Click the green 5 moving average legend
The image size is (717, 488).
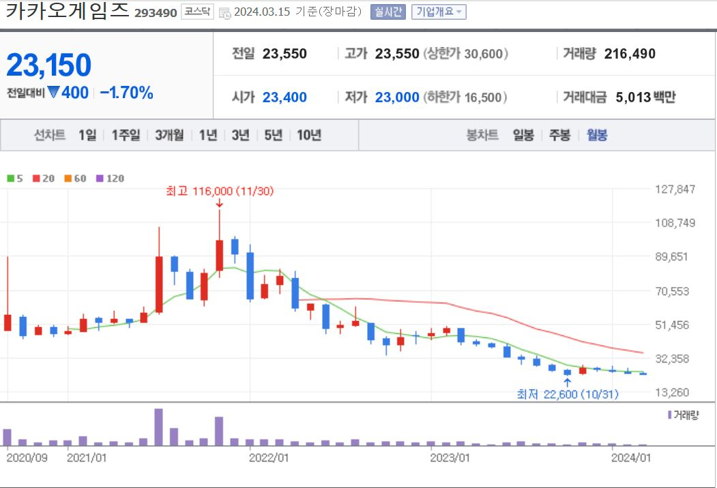(14, 178)
